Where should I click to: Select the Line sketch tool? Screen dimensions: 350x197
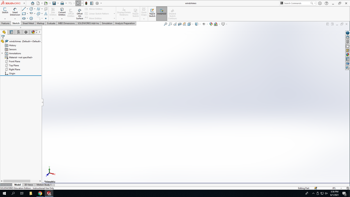tap(24, 9)
